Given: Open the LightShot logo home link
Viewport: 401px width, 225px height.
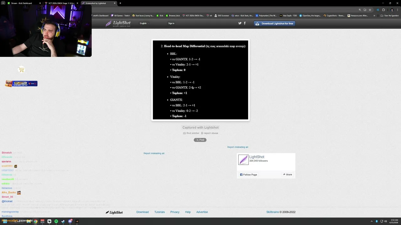Looking at the screenshot, I should [x=118, y=23].
